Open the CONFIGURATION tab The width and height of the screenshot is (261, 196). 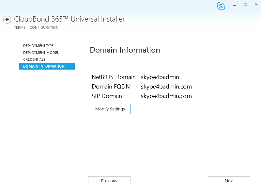[x=44, y=27]
